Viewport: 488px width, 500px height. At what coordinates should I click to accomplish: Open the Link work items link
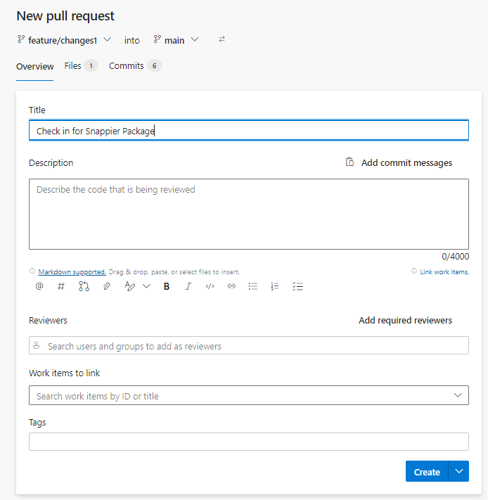click(x=444, y=271)
